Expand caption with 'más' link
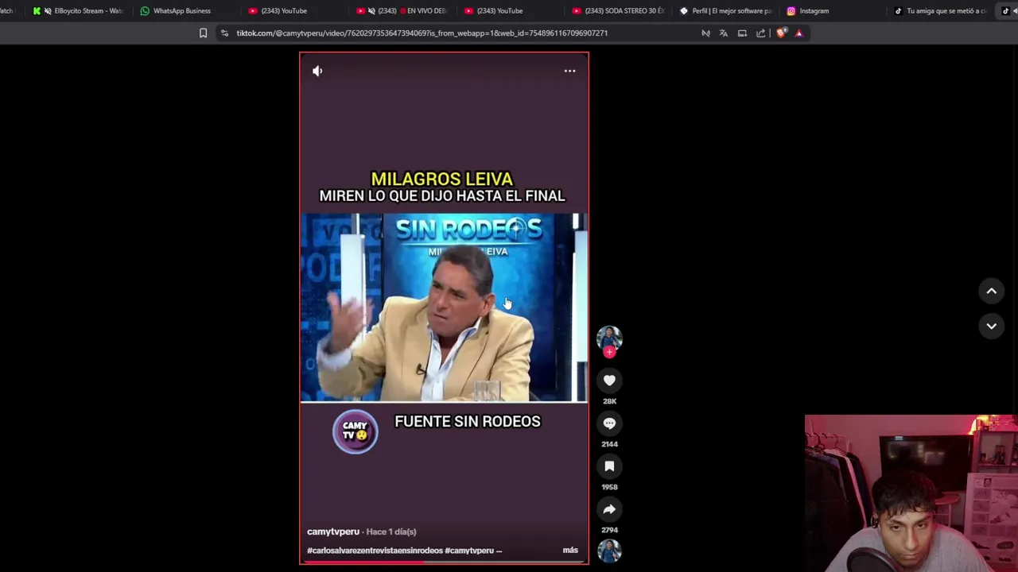 570,550
